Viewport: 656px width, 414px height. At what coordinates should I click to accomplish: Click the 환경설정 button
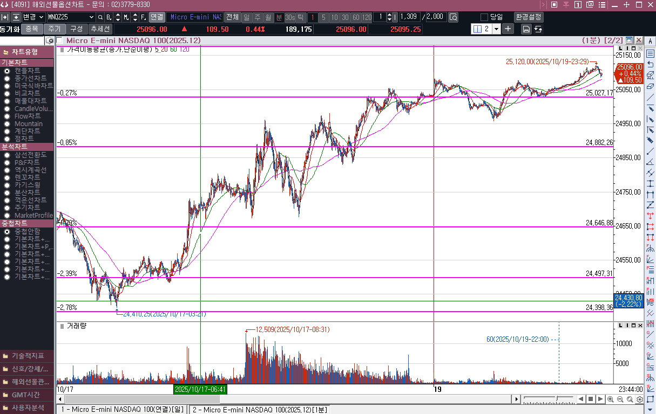tap(529, 17)
